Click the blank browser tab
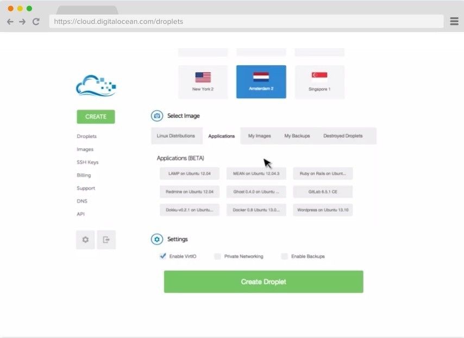The image size is (464, 338). (x=87, y=10)
